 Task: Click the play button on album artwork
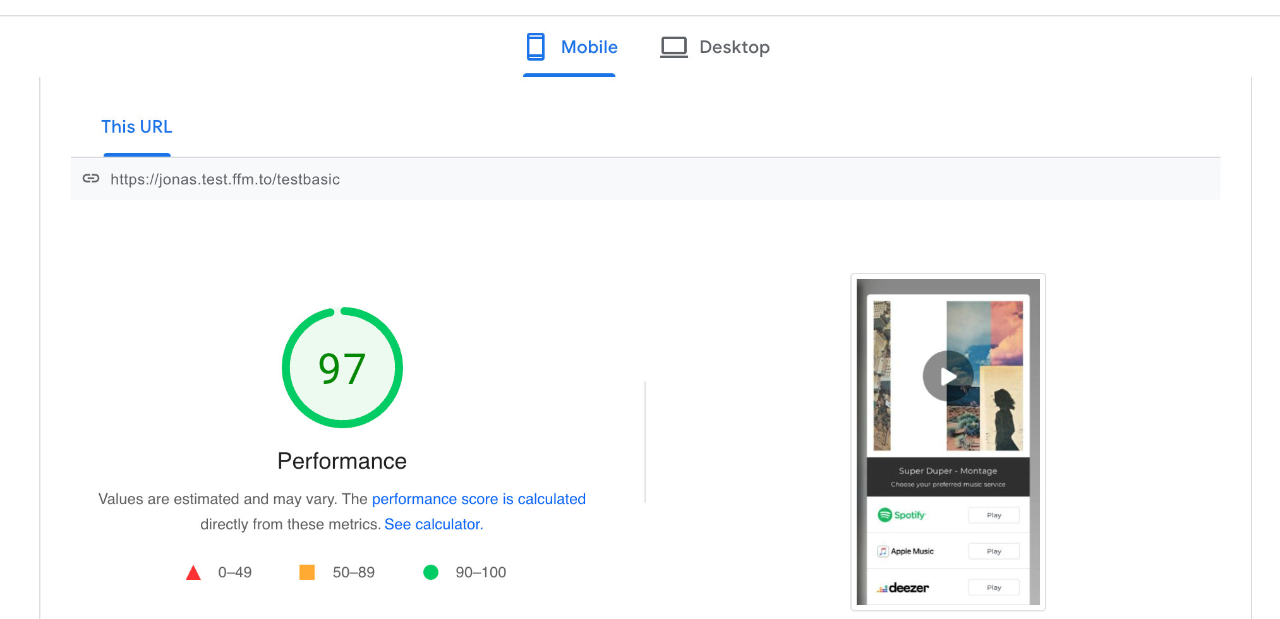[948, 376]
